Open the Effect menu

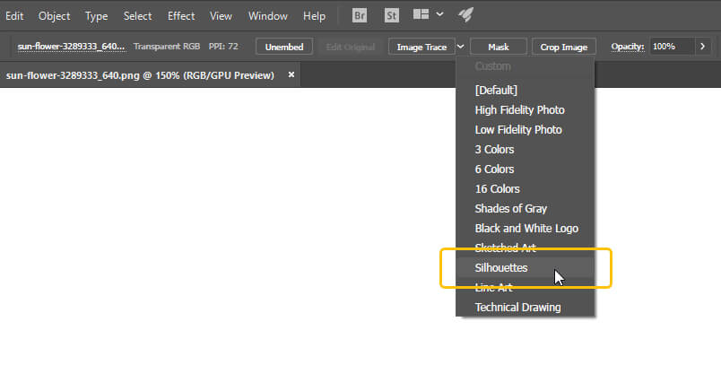coord(181,16)
